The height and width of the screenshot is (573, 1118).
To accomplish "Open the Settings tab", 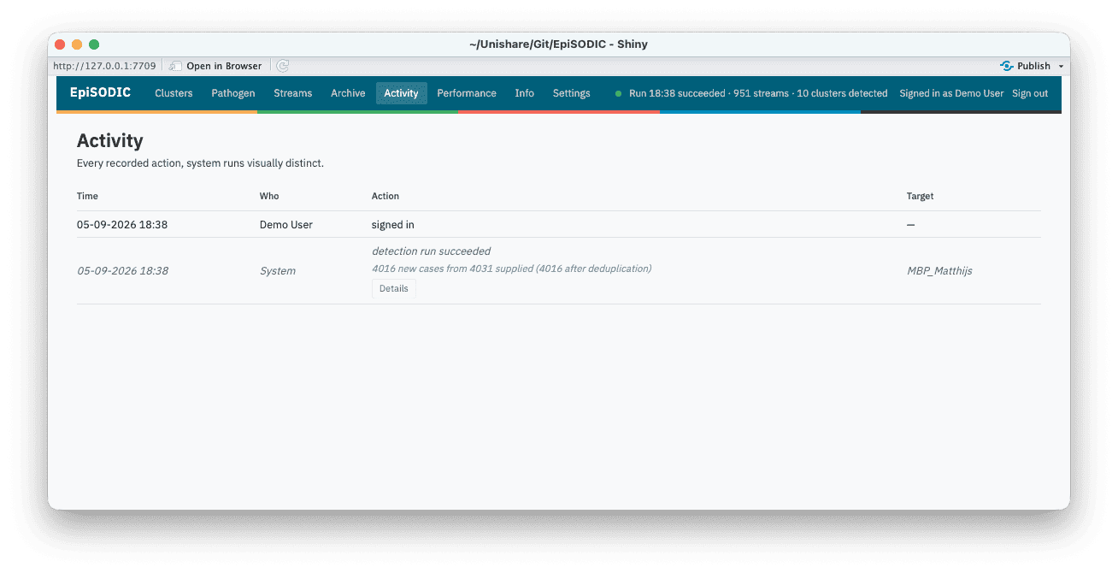I will (571, 93).
